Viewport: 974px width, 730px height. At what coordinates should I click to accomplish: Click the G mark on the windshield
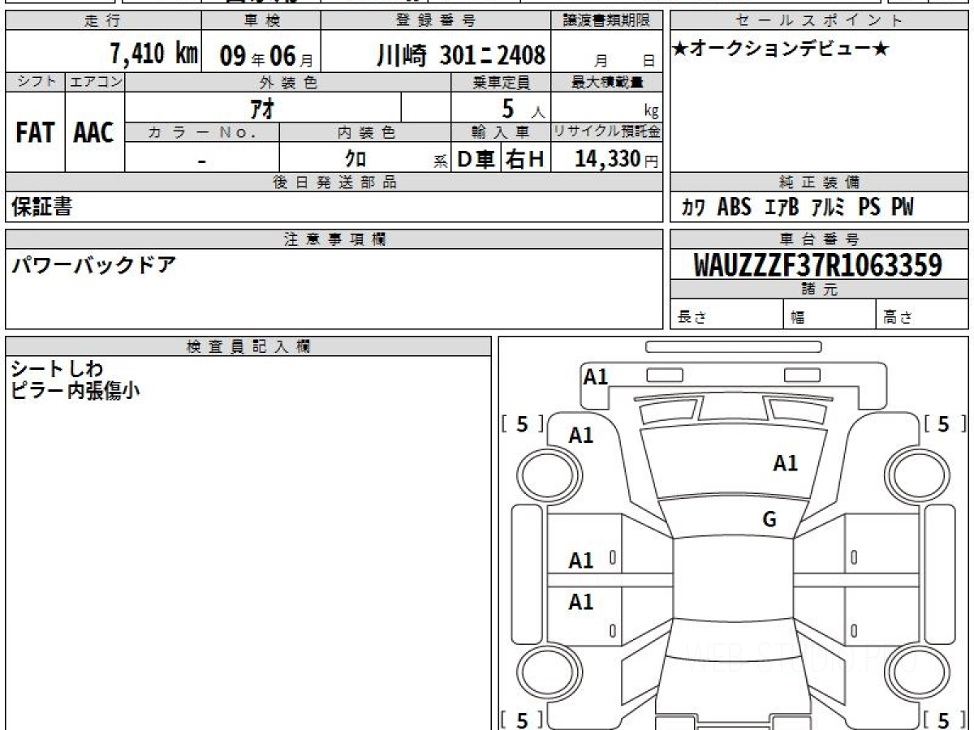click(x=769, y=520)
